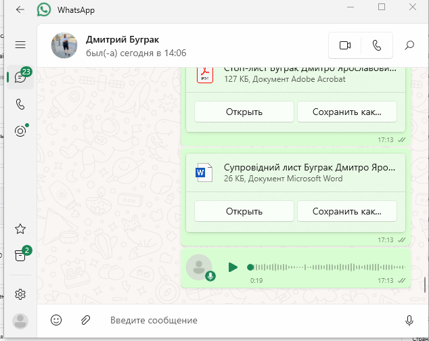Click the chat vertical scrollbar thumb
429x341 pixels.
tap(425, 285)
